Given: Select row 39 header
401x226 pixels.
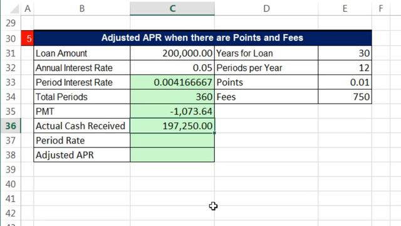Looking at the screenshot, I should coord(11,169).
